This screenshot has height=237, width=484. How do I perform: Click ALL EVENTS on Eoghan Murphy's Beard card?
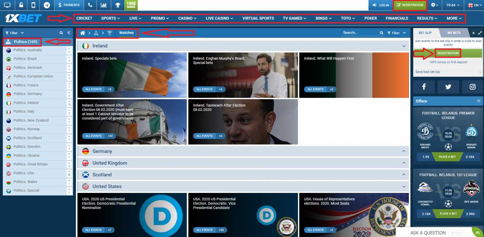pos(204,89)
